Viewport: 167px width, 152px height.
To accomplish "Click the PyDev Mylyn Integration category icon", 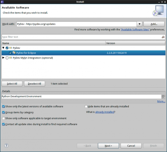I will [11, 58].
